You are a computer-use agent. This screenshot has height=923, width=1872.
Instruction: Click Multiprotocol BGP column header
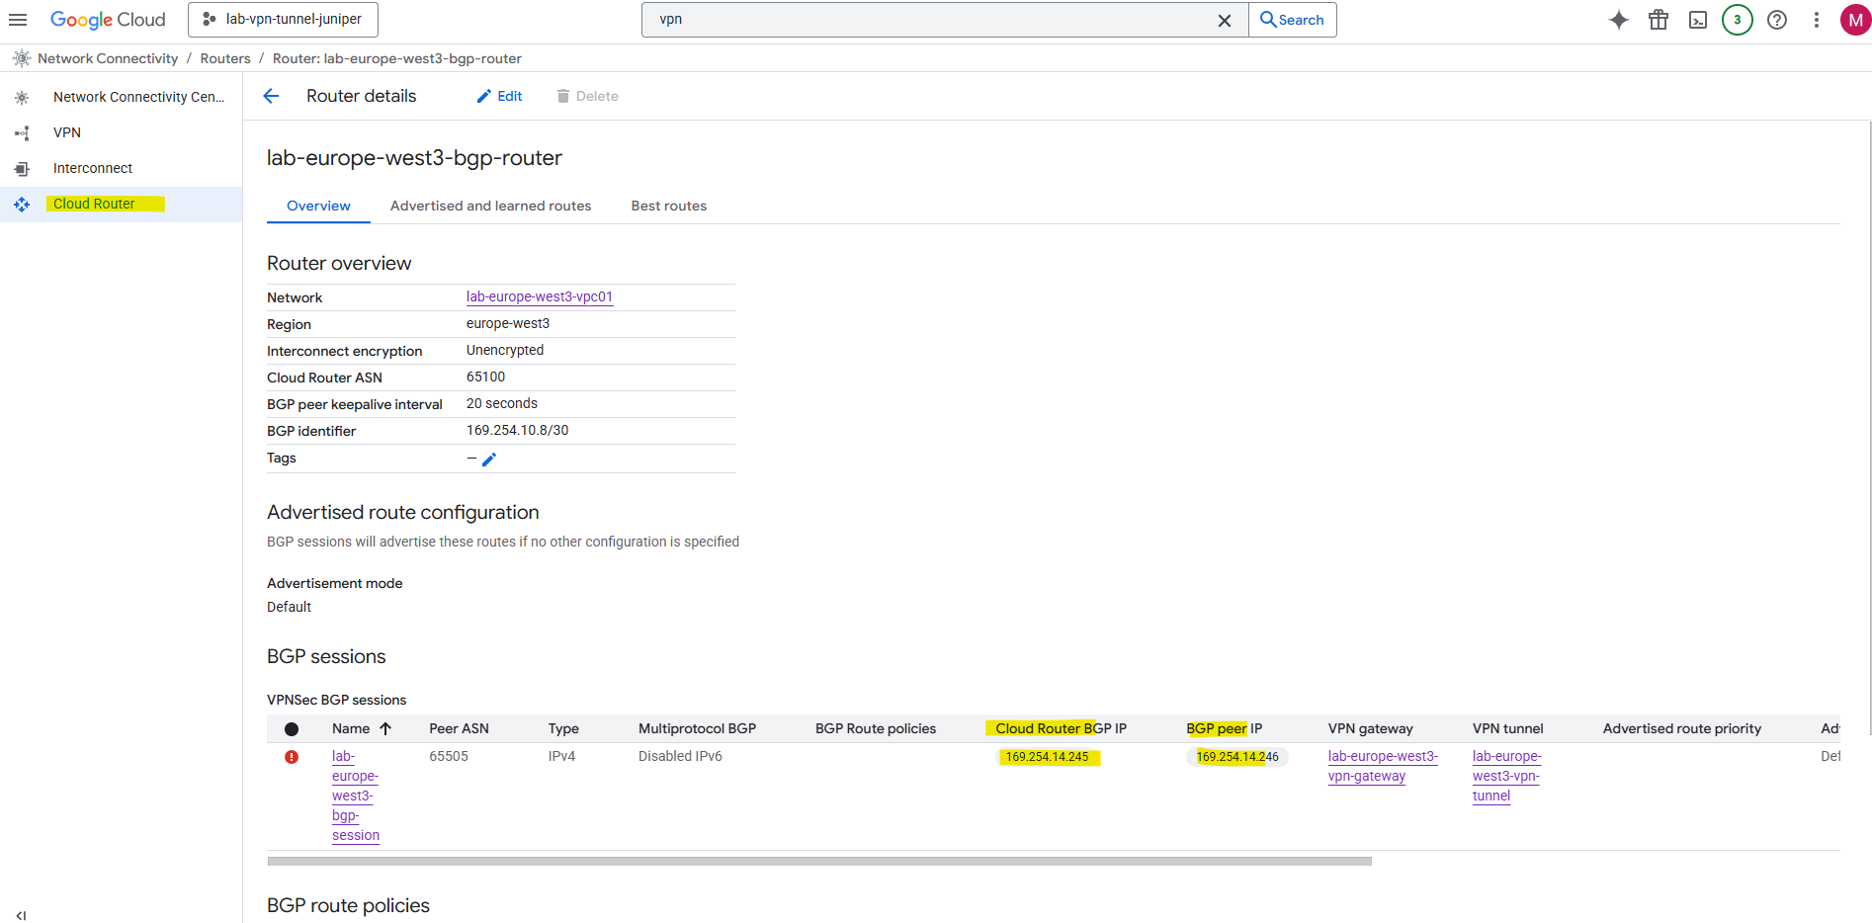[x=697, y=728]
